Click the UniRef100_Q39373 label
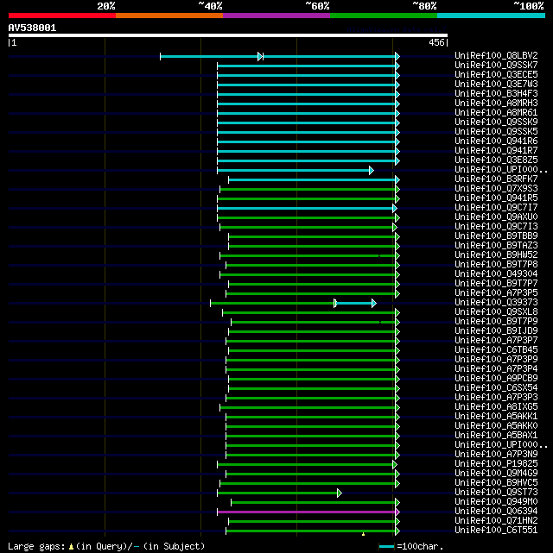 tap(496, 303)
